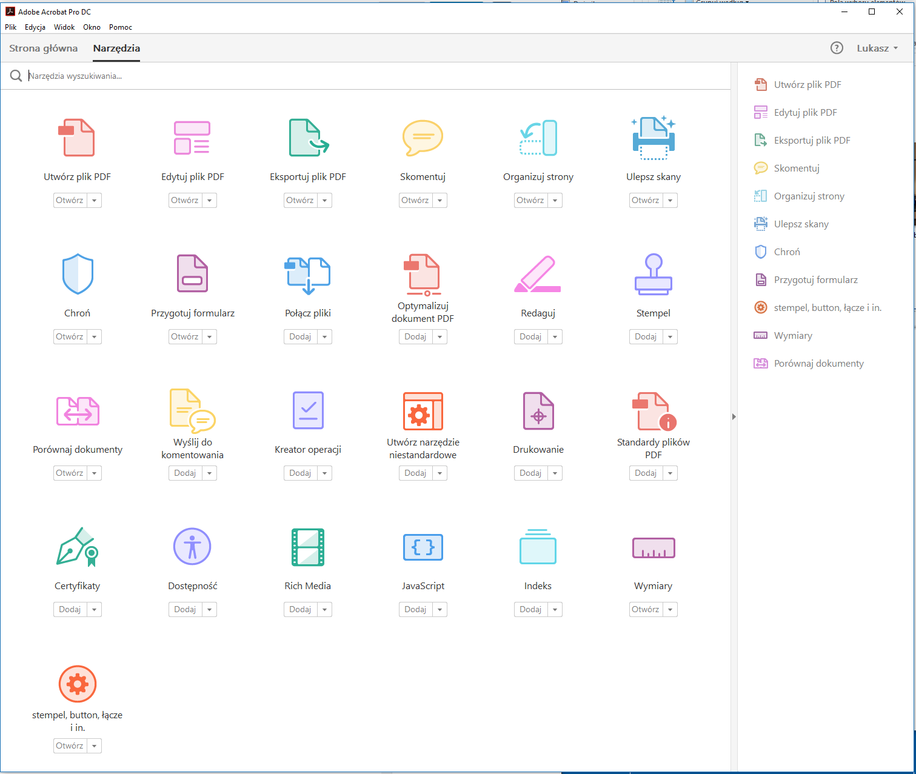Image resolution: width=916 pixels, height=774 pixels.
Task: Click the Rich Media film icon
Action: [308, 547]
